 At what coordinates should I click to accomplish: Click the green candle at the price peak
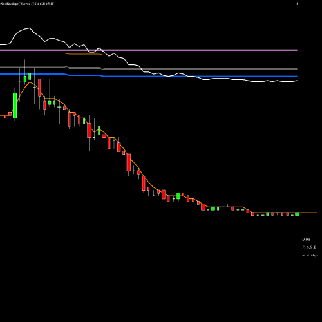coord(30,76)
